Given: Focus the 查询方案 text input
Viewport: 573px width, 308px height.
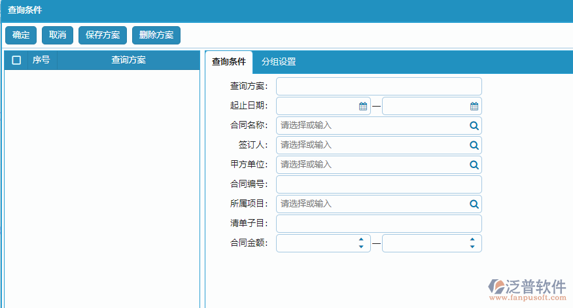Looking at the screenshot, I should pos(379,86).
